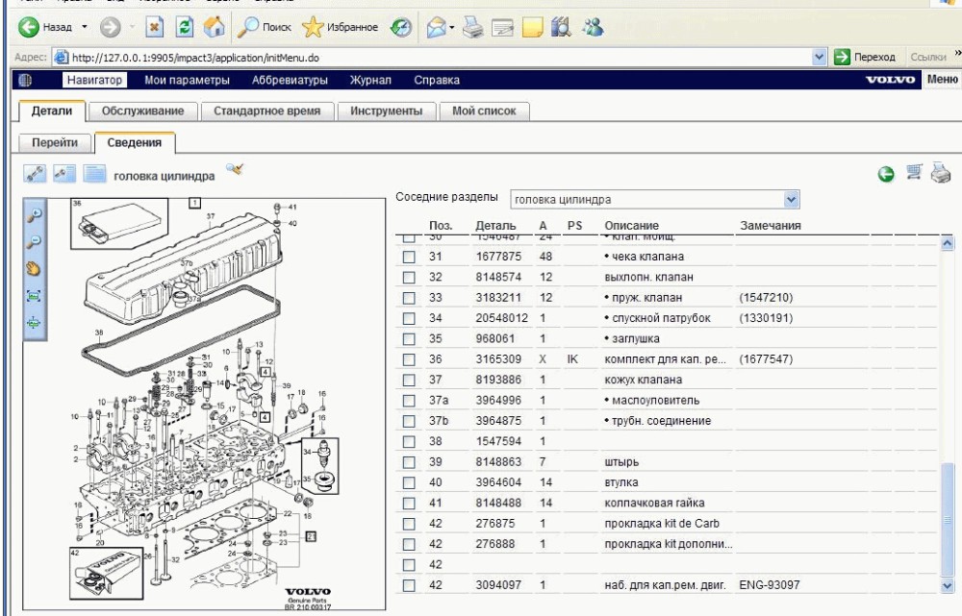962x616 pixels.
Task: Click the bottom center tool on diagram toolbar
Action: [x=34, y=322]
